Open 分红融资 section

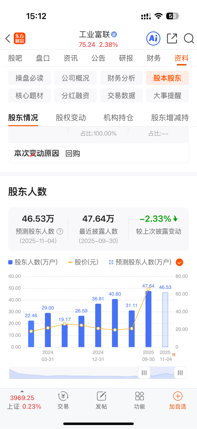pos(75,95)
